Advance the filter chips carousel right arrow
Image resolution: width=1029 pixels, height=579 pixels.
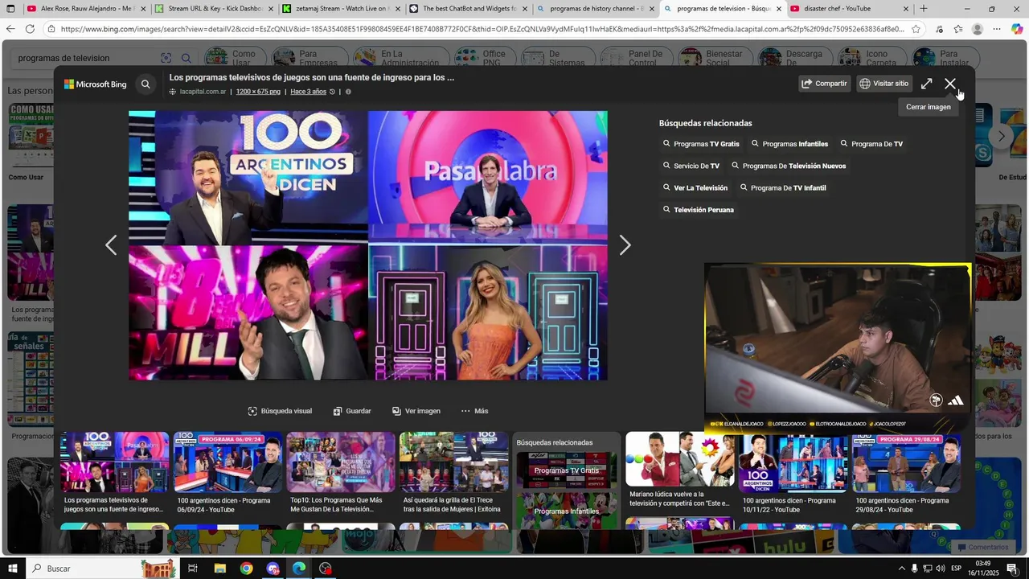[x=1002, y=136]
